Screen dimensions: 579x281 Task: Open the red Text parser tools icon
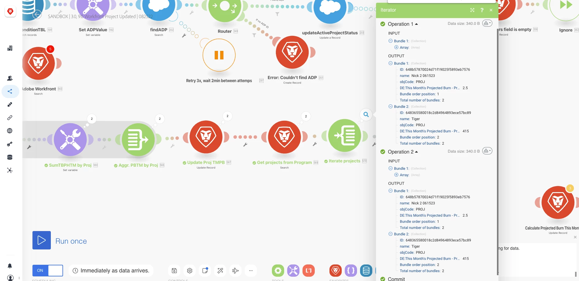[x=309, y=271]
